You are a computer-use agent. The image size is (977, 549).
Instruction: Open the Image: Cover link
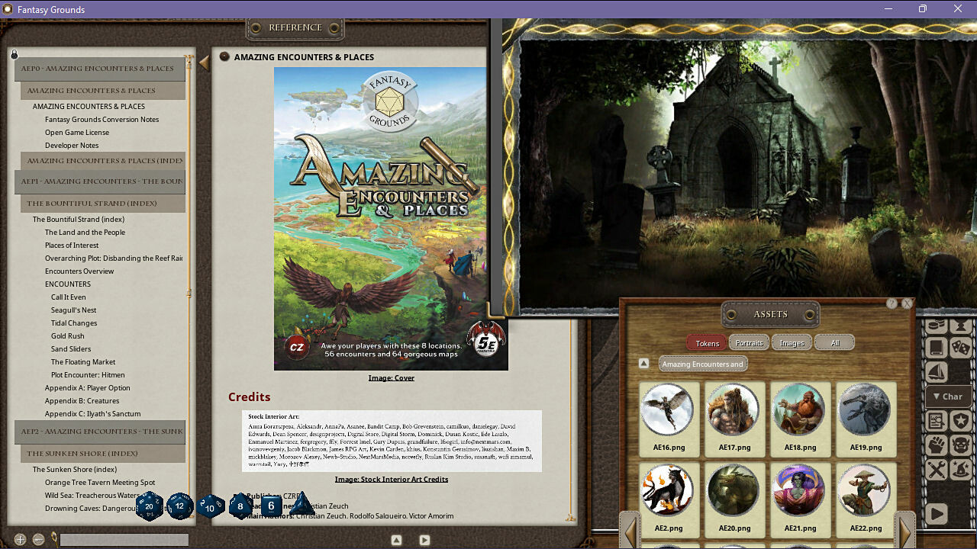(x=391, y=377)
